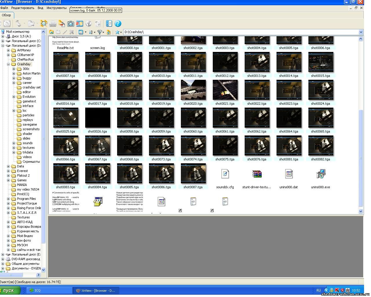Open the Вид menu
The image size is (371, 297).
[x=40, y=8]
